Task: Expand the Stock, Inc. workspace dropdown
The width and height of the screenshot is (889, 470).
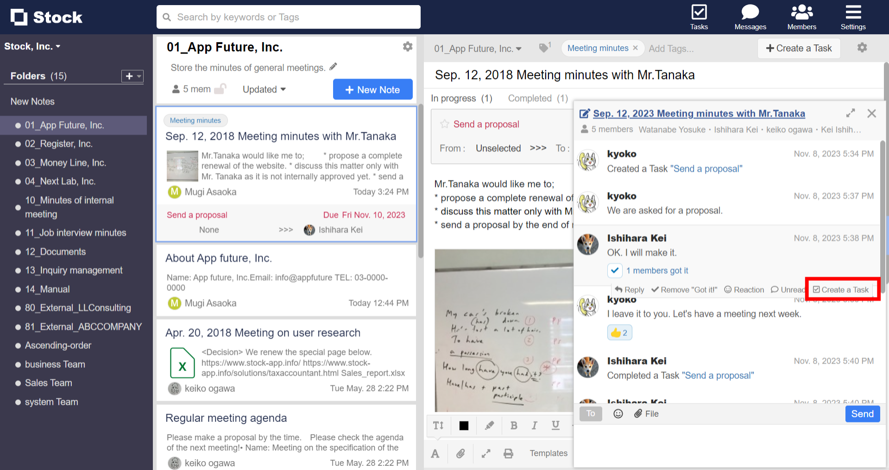Action: 32,46
